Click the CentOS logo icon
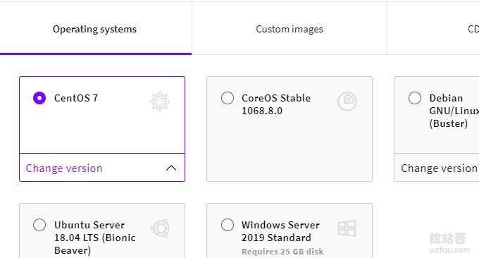 pos(160,102)
